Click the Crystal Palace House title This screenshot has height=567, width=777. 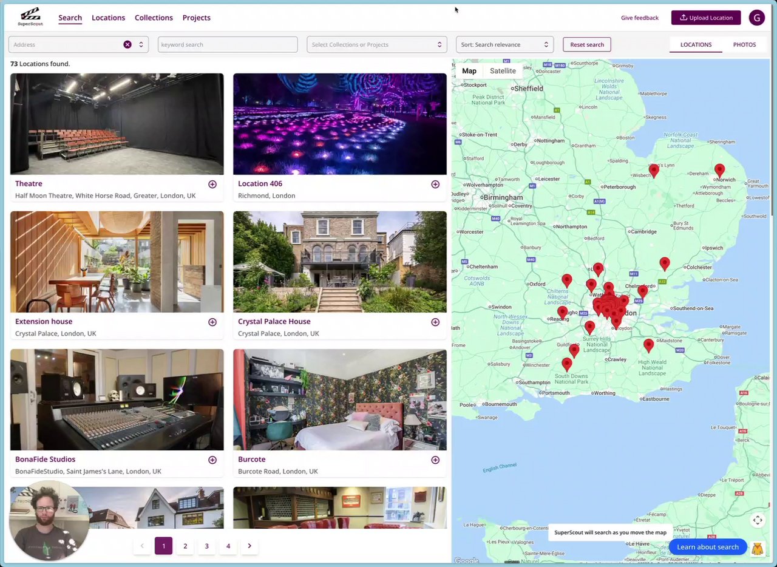coord(274,321)
